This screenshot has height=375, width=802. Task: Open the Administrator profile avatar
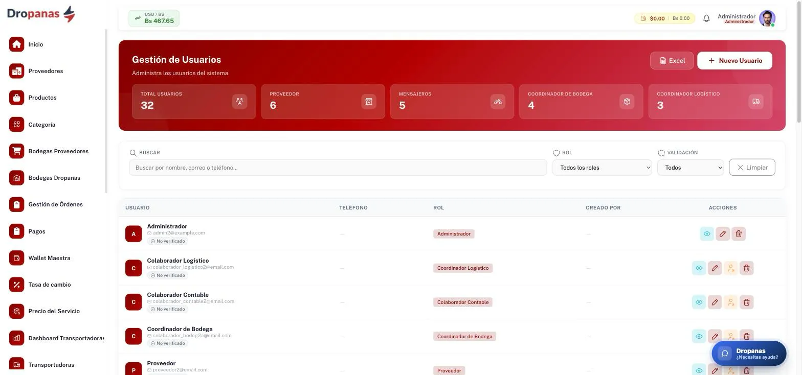pos(767,18)
